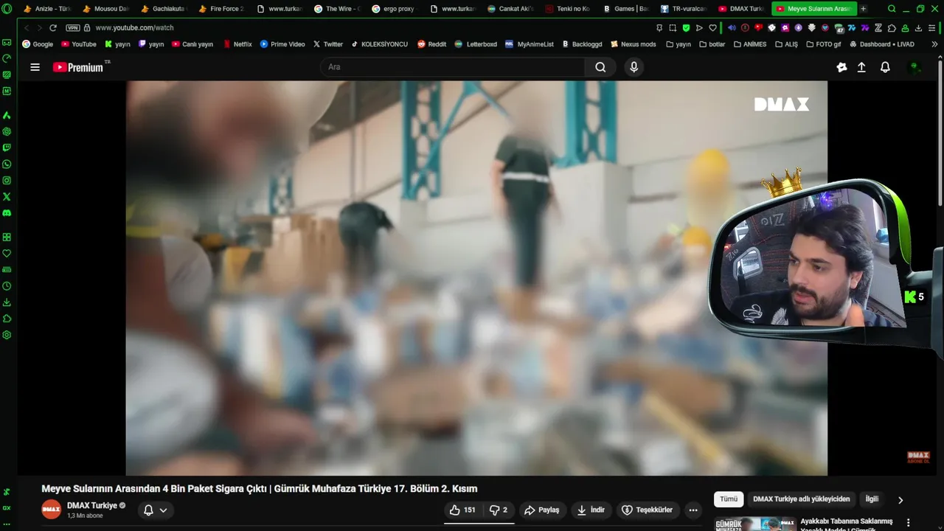Go back in browser history
The width and height of the screenshot is (944, 531).
tap(27, 28)
